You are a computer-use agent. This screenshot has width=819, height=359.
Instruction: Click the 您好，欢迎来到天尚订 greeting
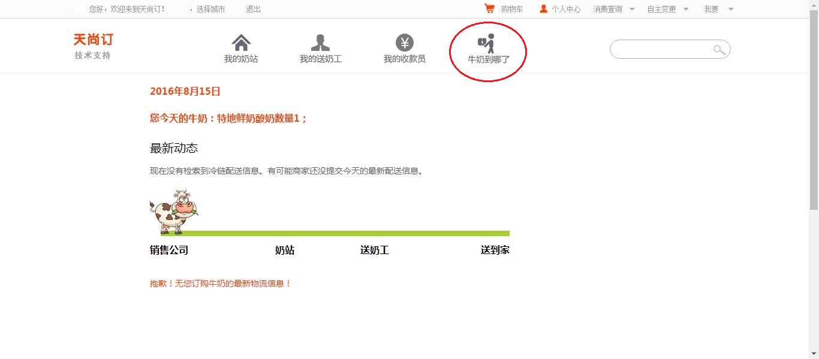click(x=127, y=9)
